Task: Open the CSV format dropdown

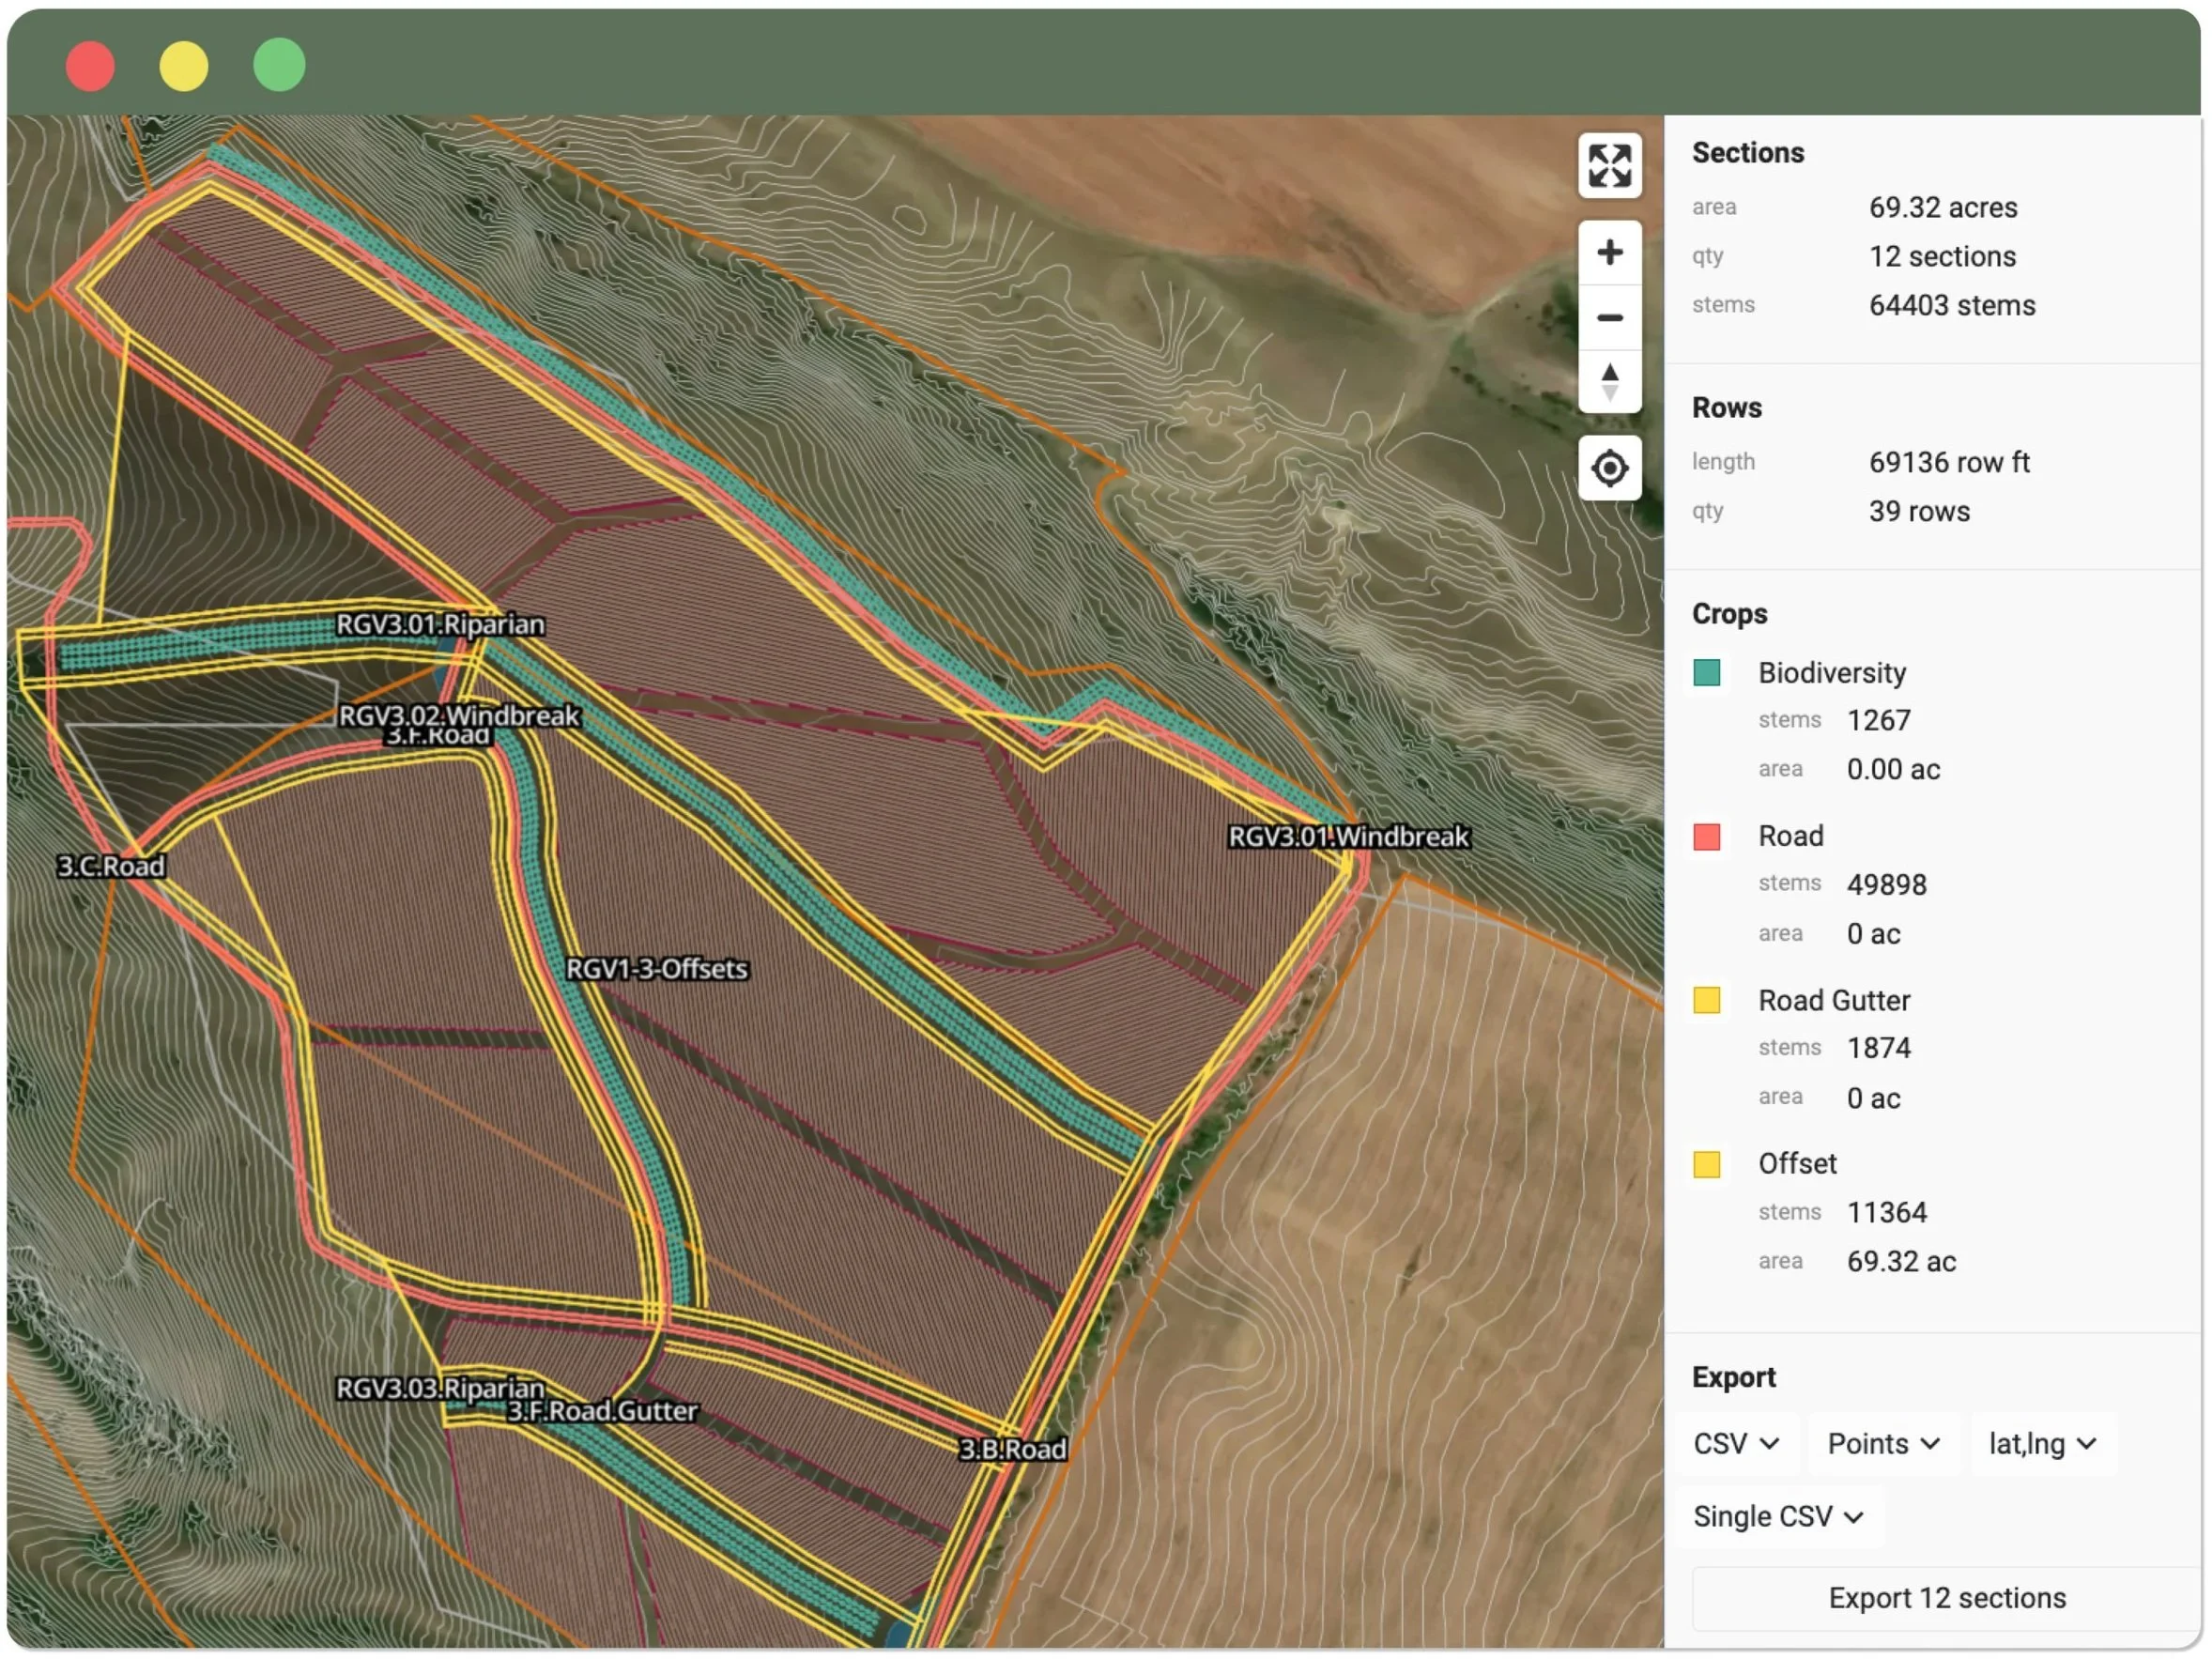Action: (x=1736, y=1443)
